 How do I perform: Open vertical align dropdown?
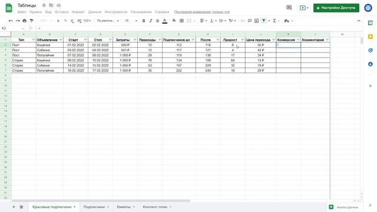pos(213,21)
